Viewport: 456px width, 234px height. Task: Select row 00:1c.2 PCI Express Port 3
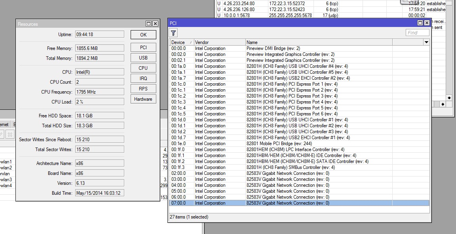[300, 96]
